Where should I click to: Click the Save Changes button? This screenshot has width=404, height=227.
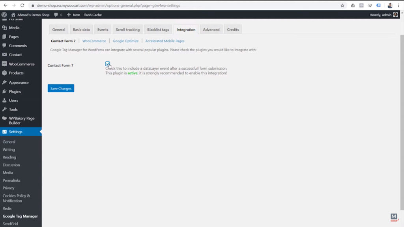[60, 88]
